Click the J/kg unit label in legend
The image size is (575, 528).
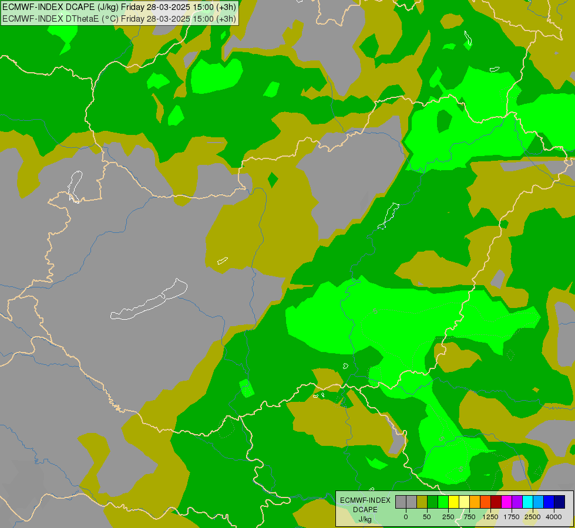tap(365, 519)
